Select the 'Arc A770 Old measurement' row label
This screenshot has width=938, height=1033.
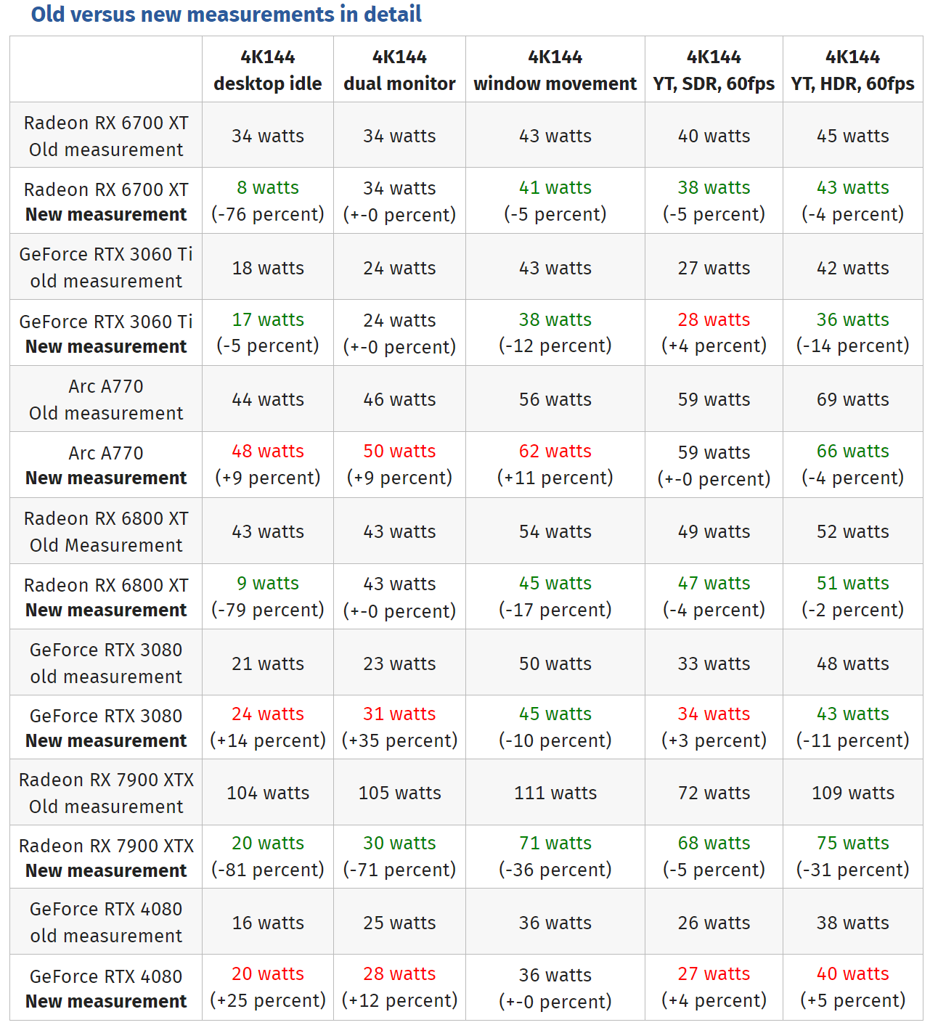click(x=106, y=399)
